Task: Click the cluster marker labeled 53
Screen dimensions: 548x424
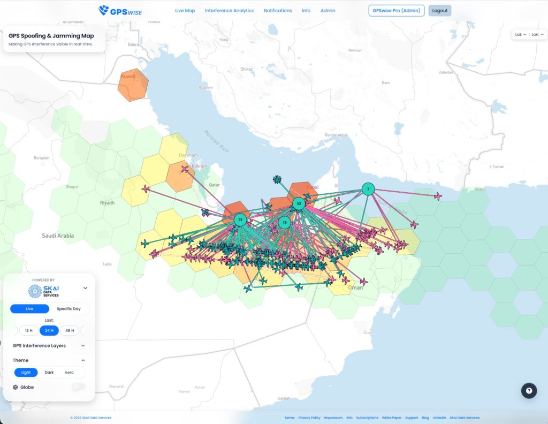Action: (299, 203)
